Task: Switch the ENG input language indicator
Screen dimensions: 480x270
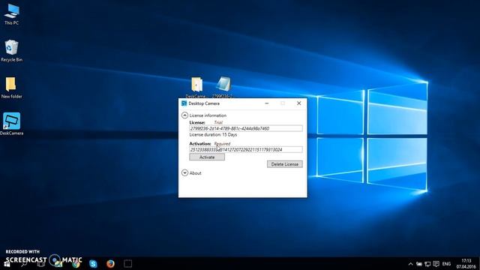Action: (446, 264)
